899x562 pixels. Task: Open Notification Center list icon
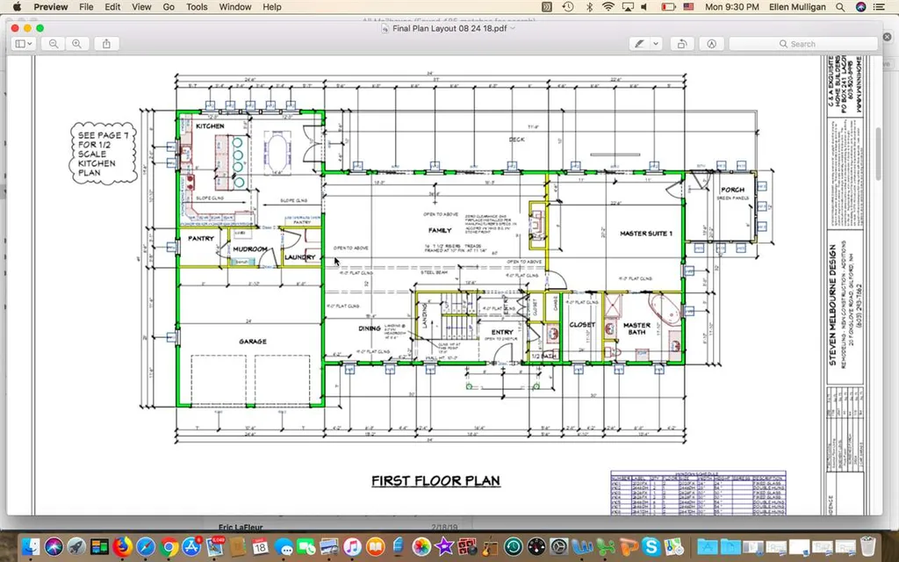coord(879,7)
